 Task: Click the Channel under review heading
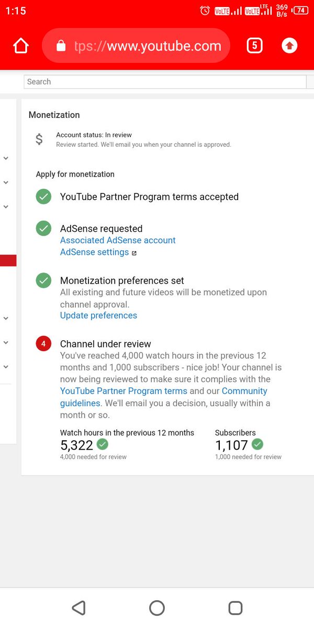click(106, 344)
